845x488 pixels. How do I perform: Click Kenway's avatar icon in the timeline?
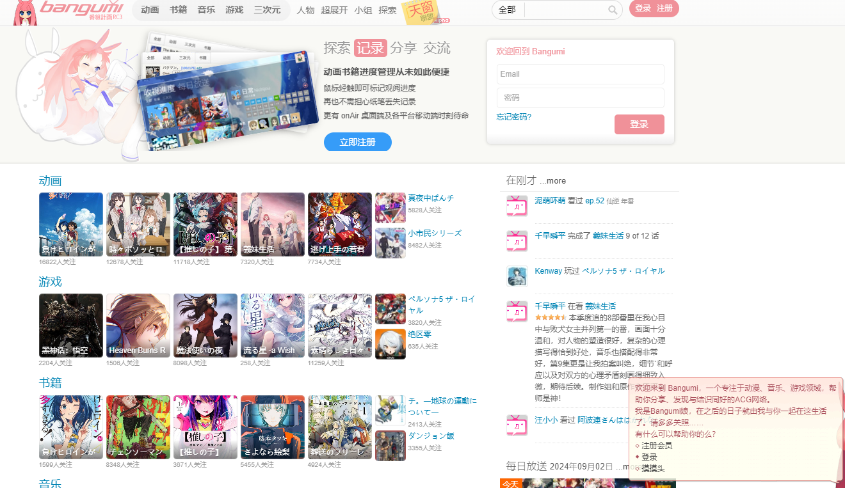(517, 276)
